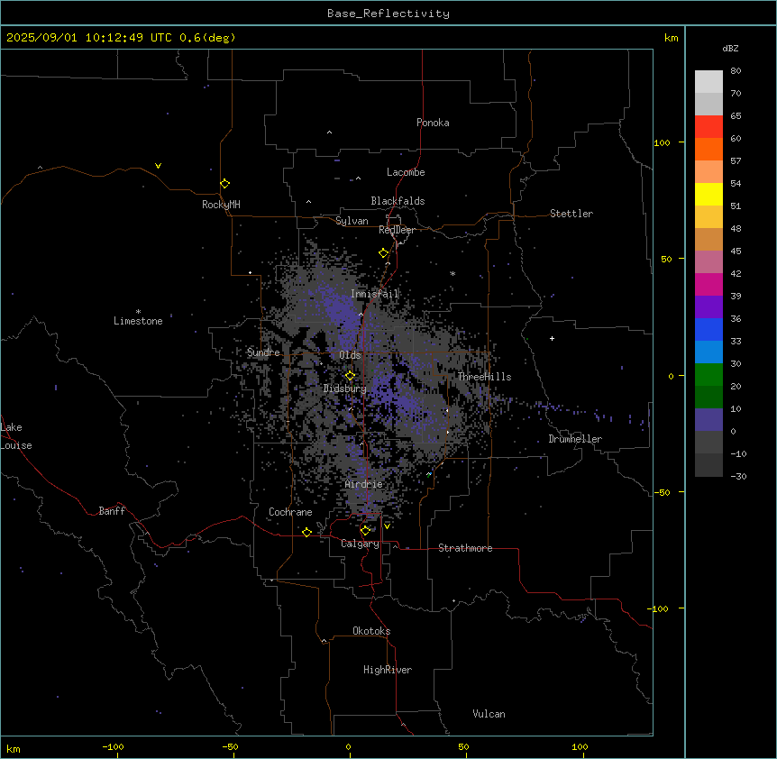Select the ThreeHills label
The image size is (777, 759).
click(x=484, y=377)
